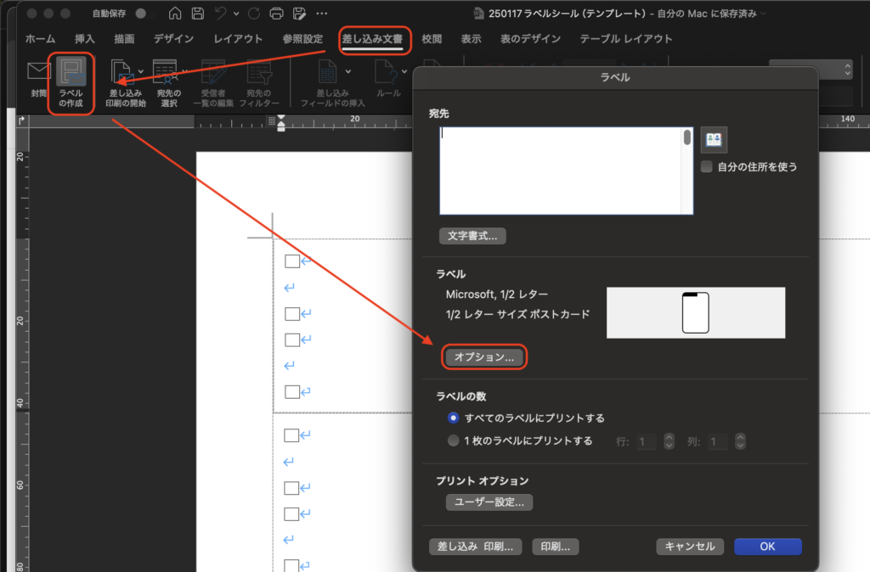Click the オプション... button
This screenshot has width=870, height=572.
[x=484, y=357]
